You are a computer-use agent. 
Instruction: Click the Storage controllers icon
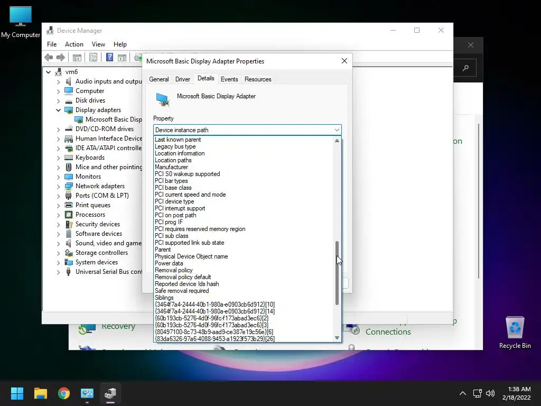69,253
